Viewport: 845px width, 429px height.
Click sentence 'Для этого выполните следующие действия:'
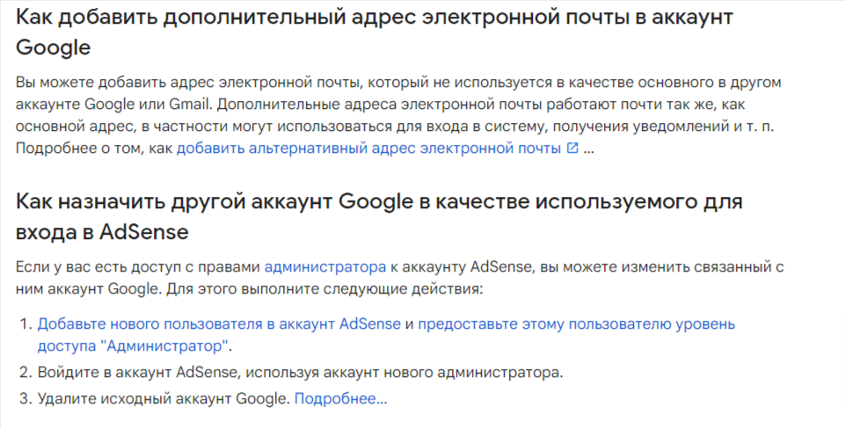coord(324,289)
